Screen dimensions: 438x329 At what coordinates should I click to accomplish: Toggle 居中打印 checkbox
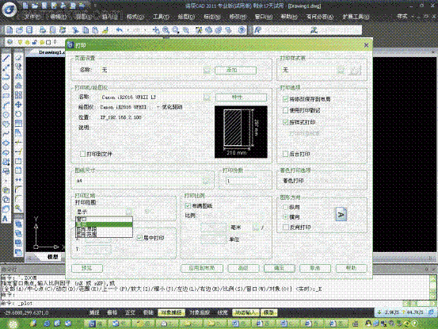pos(139,238)
